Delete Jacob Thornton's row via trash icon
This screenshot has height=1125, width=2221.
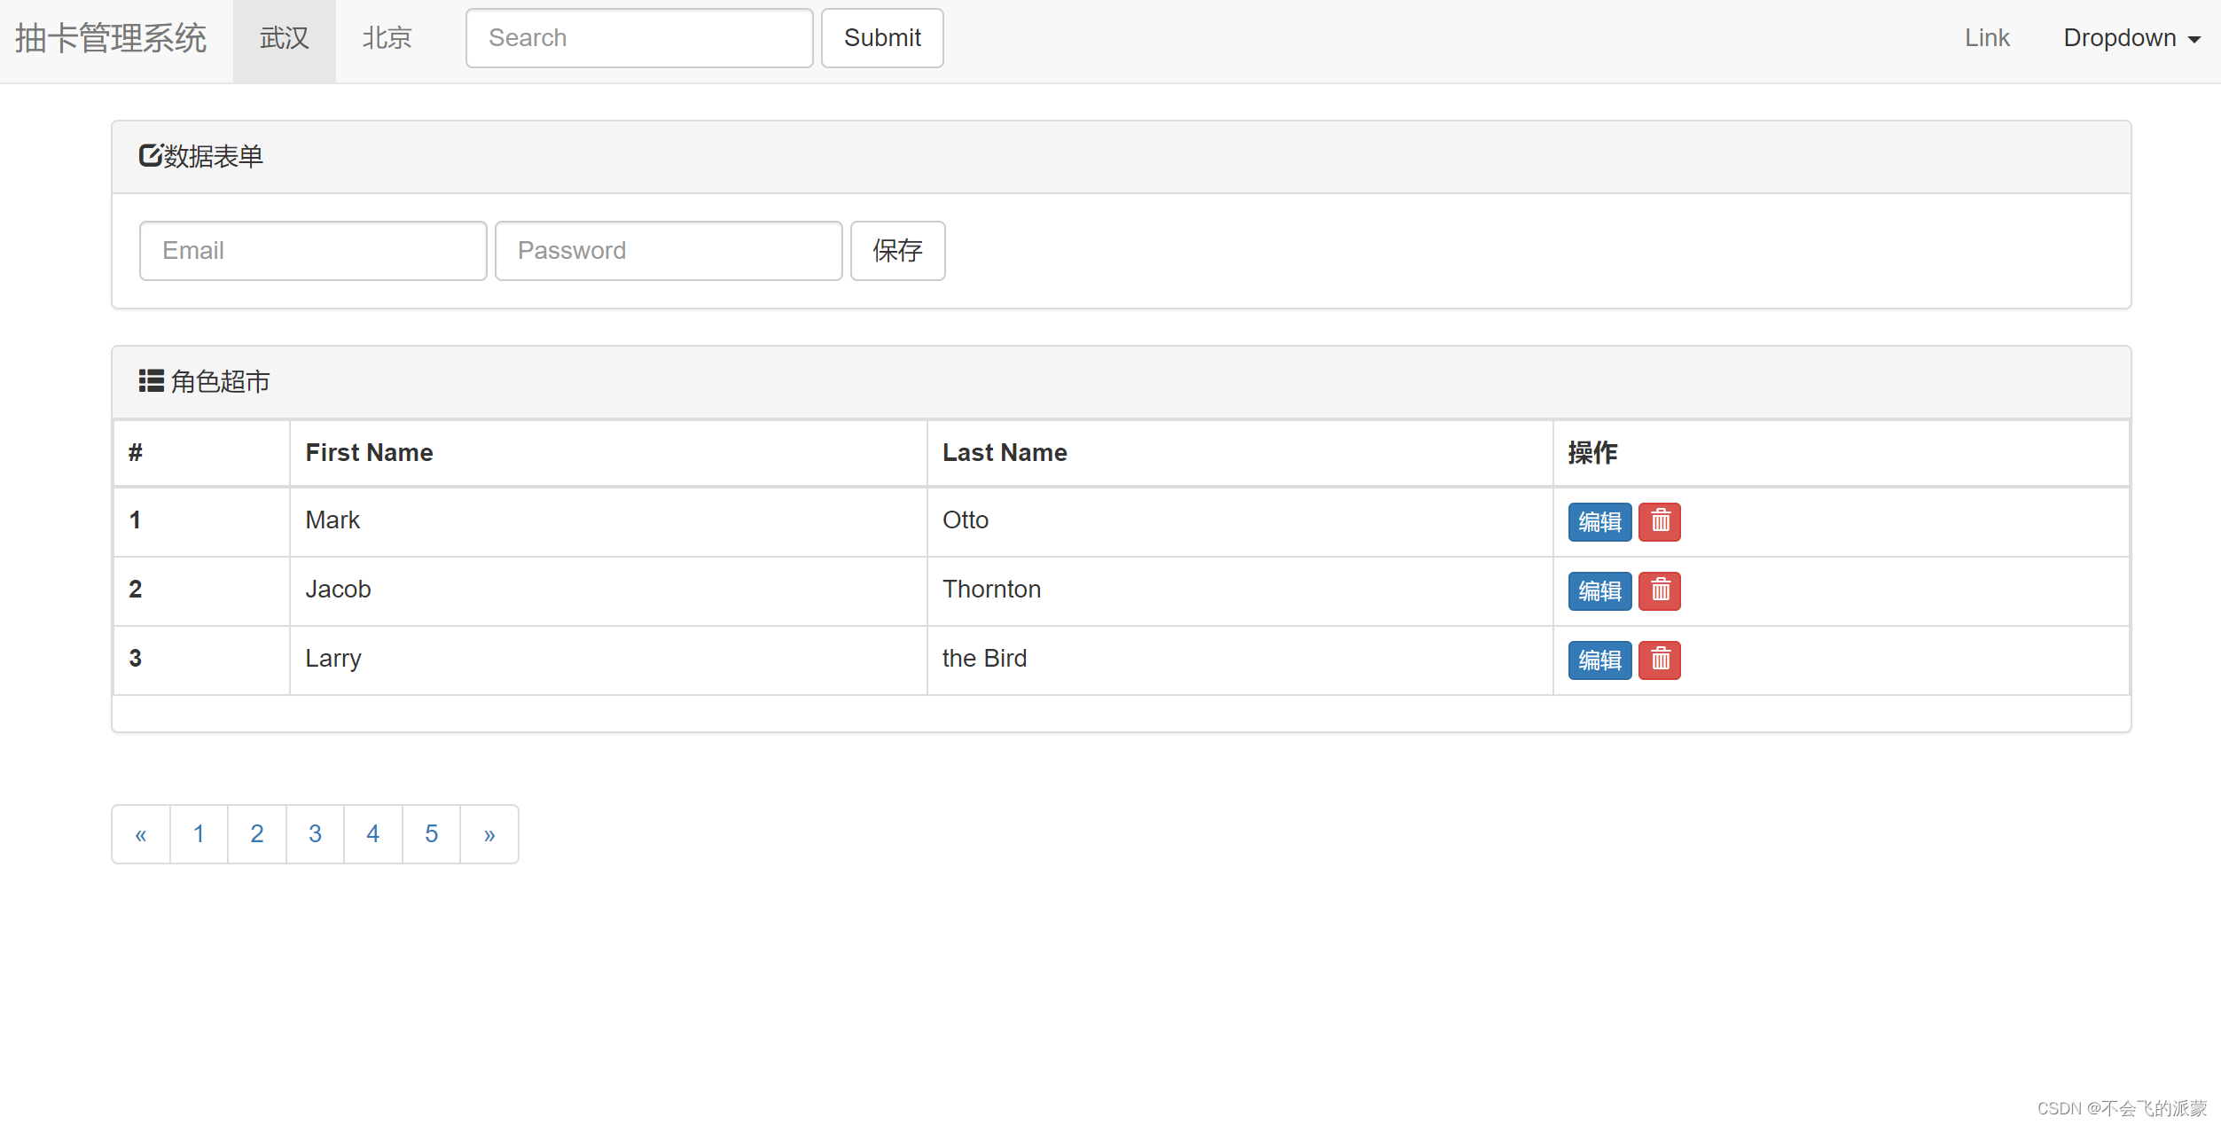(x=1659, y=590)
